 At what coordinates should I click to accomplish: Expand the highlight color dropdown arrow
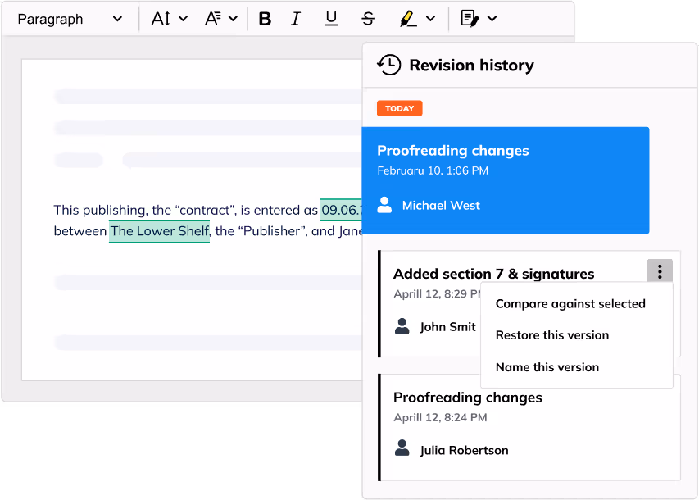tap(431, 19)
